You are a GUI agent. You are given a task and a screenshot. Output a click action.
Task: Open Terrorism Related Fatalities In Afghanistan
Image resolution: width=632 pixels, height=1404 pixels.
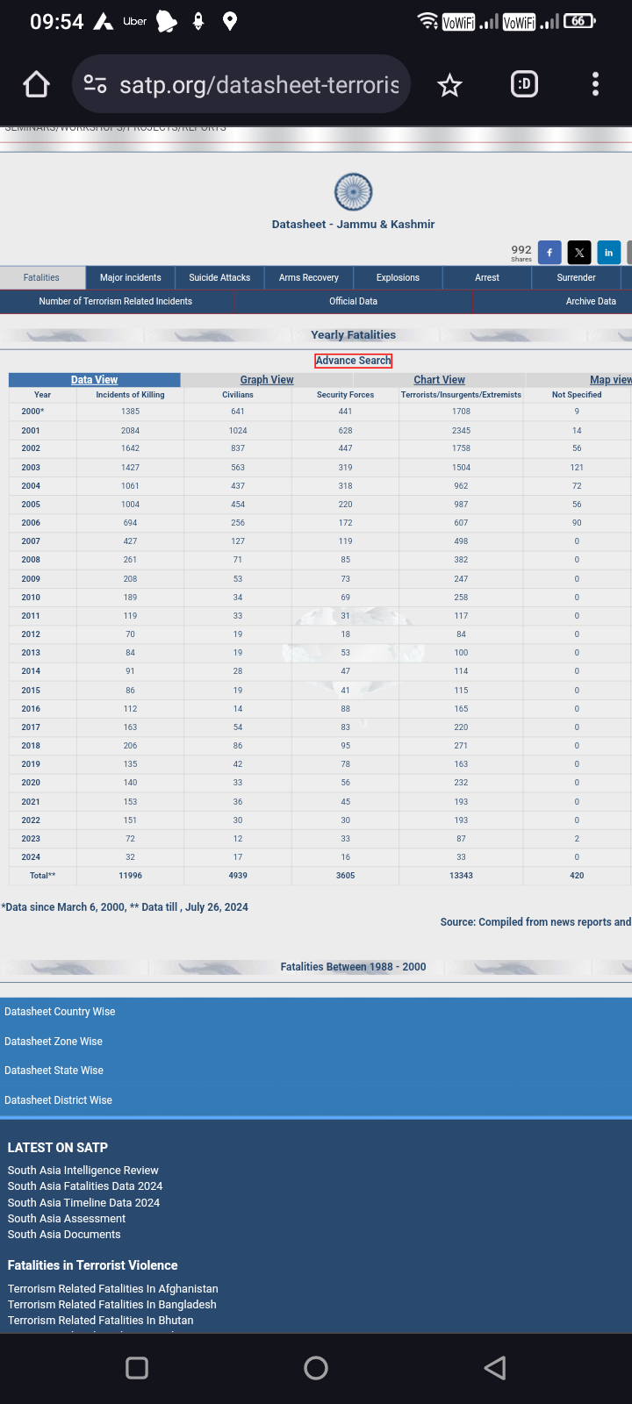(113, 1289)
